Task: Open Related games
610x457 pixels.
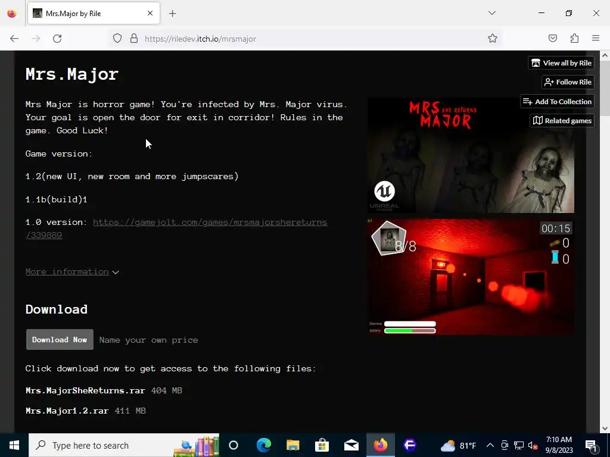Action: coord(562,120)
